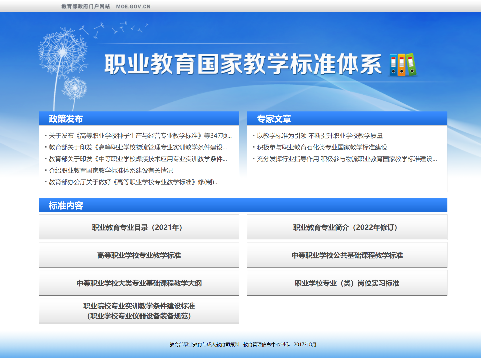Select the 标准内容 section header
The image size is (481, 358).
coord(66,206)
